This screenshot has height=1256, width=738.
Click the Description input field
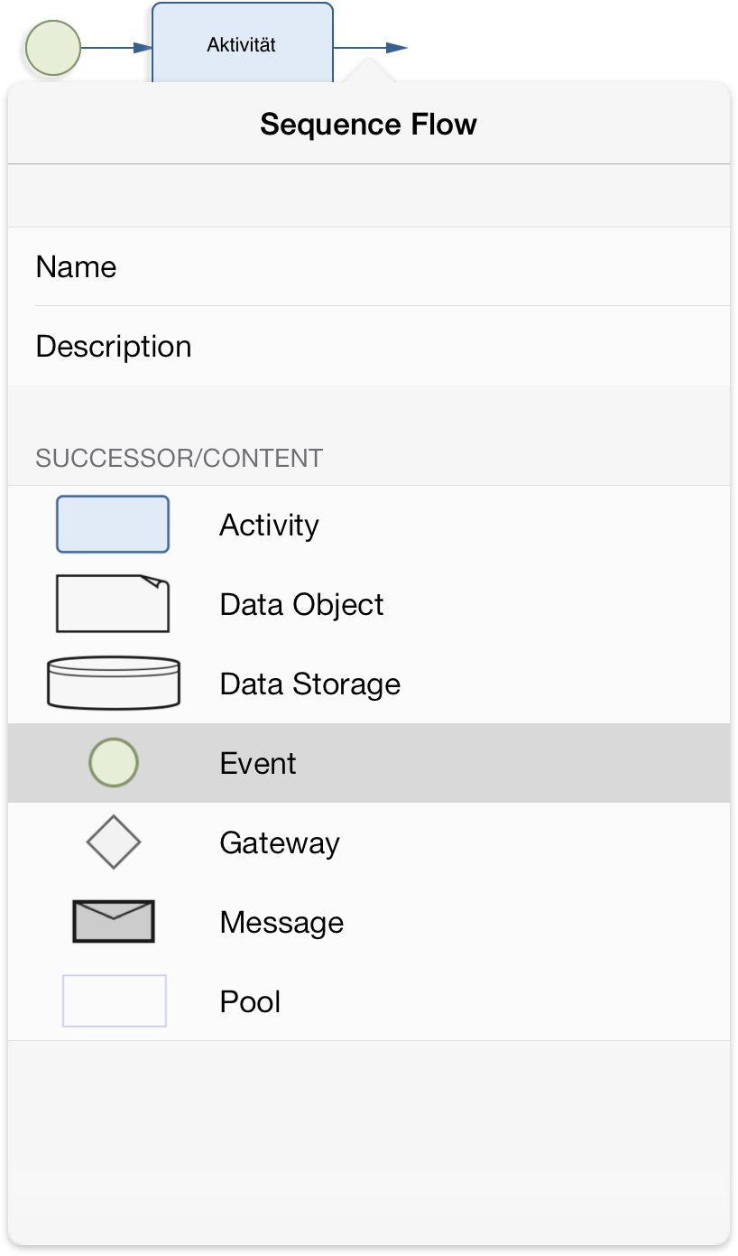point(369,346)
